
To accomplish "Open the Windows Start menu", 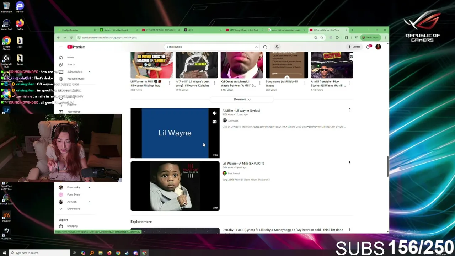I will pos(4,253).
